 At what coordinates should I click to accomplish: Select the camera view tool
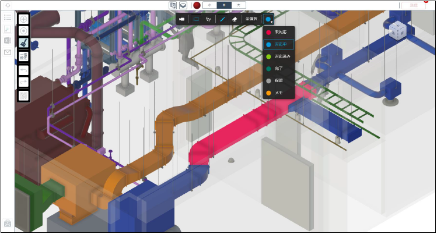tap(182, 19)
